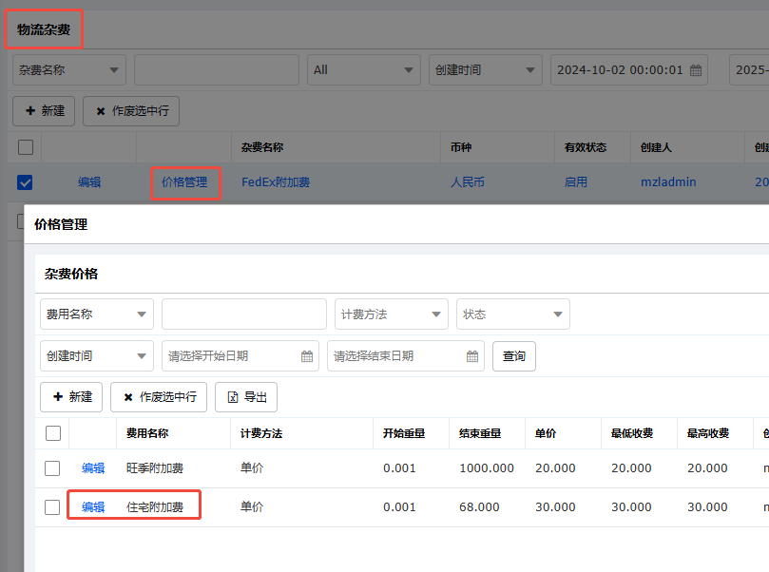This screenshot has width=769, height=572.
Task: Focus the text field beside 费用名称
Action: click(x=244, y=315)
